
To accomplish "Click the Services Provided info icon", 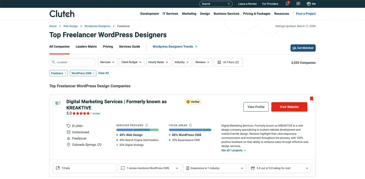I will click(146, 125).
